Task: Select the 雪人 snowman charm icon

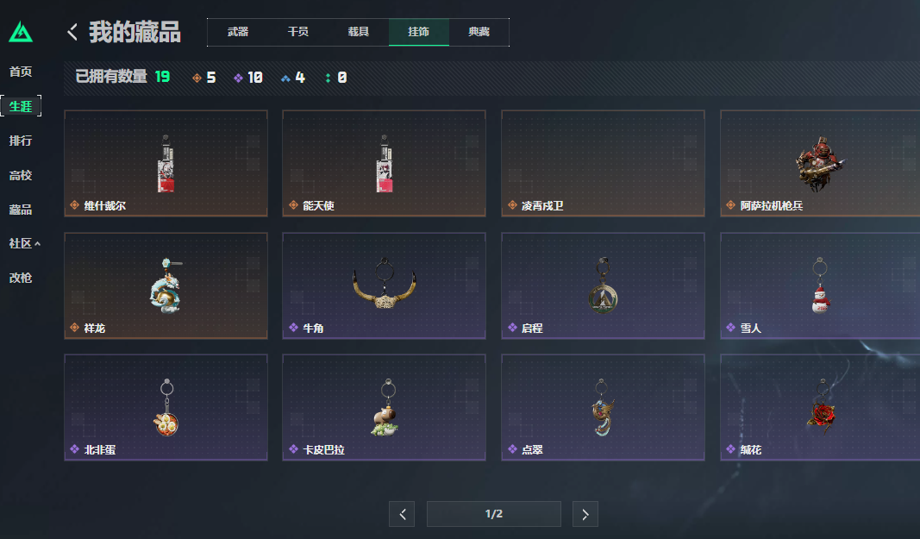Action: (x=820, y=286)
